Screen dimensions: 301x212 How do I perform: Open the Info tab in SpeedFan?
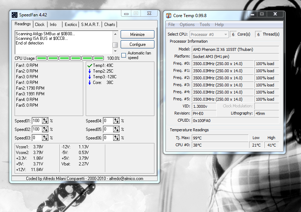(x=53, y=25)
